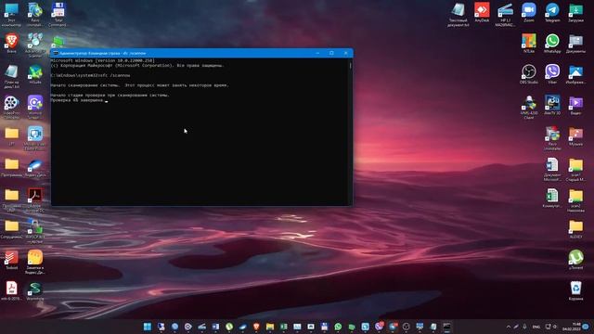
Task: Open the Этот компьютер (This PC) icon
Action: coord(11,15)
